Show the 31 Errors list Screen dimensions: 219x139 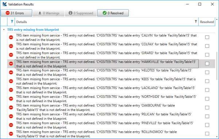[16, 13]
